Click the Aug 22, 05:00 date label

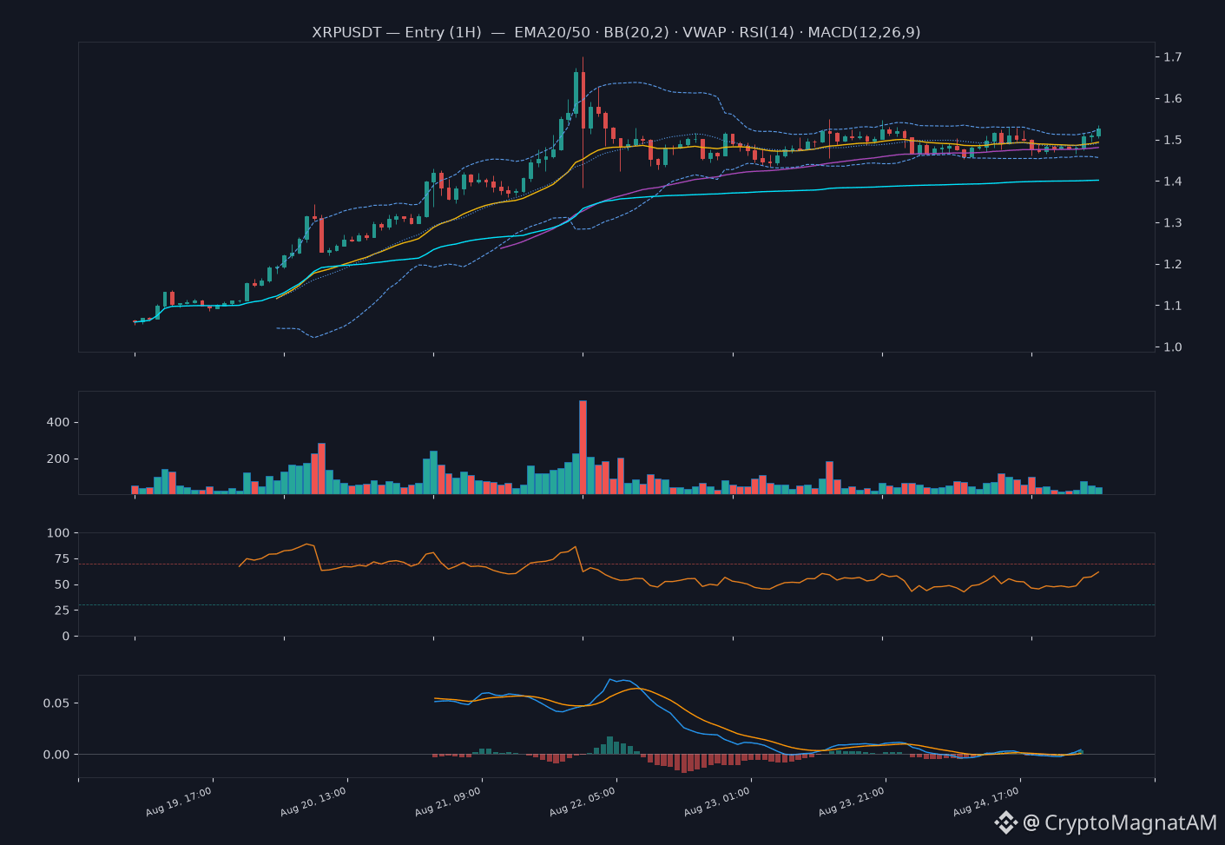(583, 802)
